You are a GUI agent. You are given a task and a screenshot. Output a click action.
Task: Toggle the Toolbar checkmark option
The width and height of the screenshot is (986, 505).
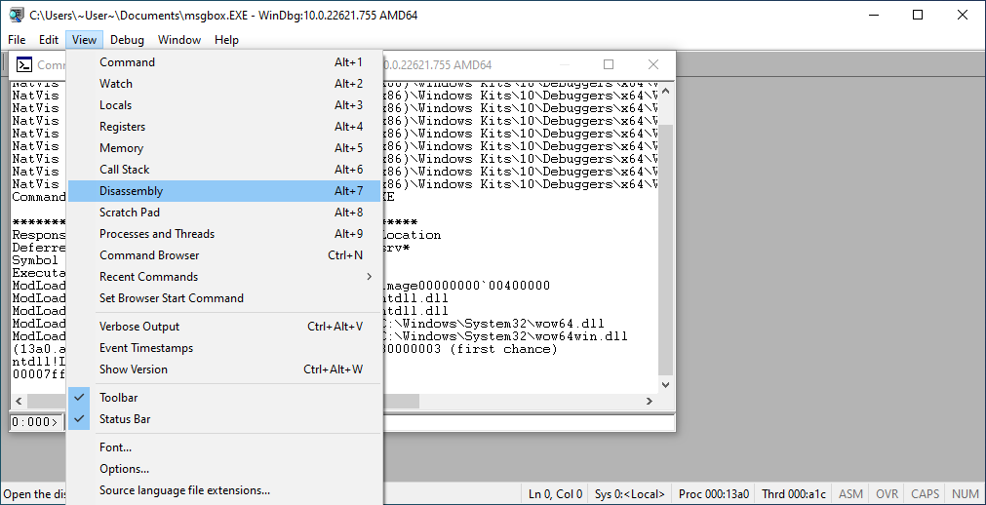pyautogui.click(x=118, y=398)
